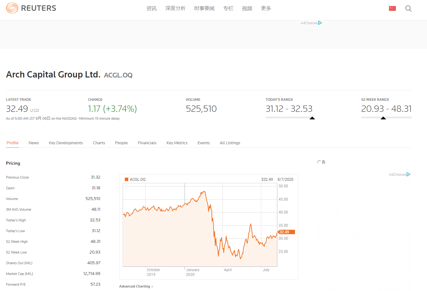The width and height of the screenshot is (427, 291).
Task: Switch to the Charts tab
Action: (x=99, y=143)
